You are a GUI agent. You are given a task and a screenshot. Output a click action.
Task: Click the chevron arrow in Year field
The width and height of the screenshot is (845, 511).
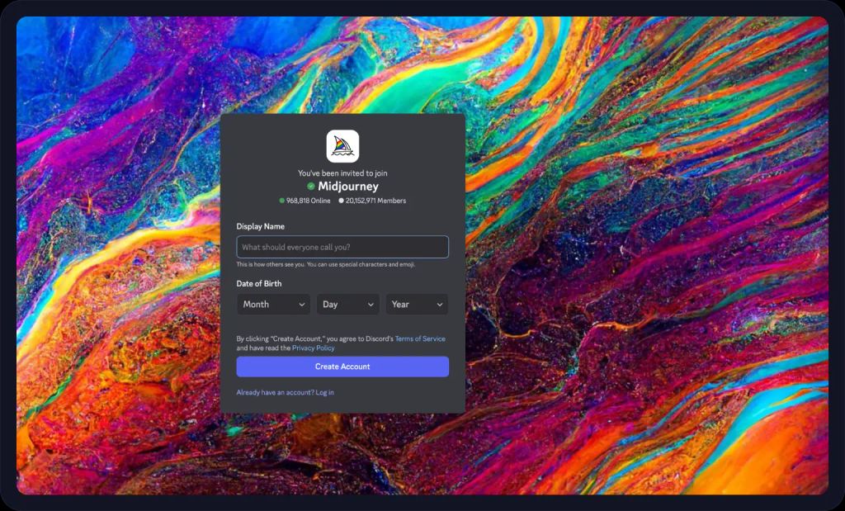click(439, 305)
